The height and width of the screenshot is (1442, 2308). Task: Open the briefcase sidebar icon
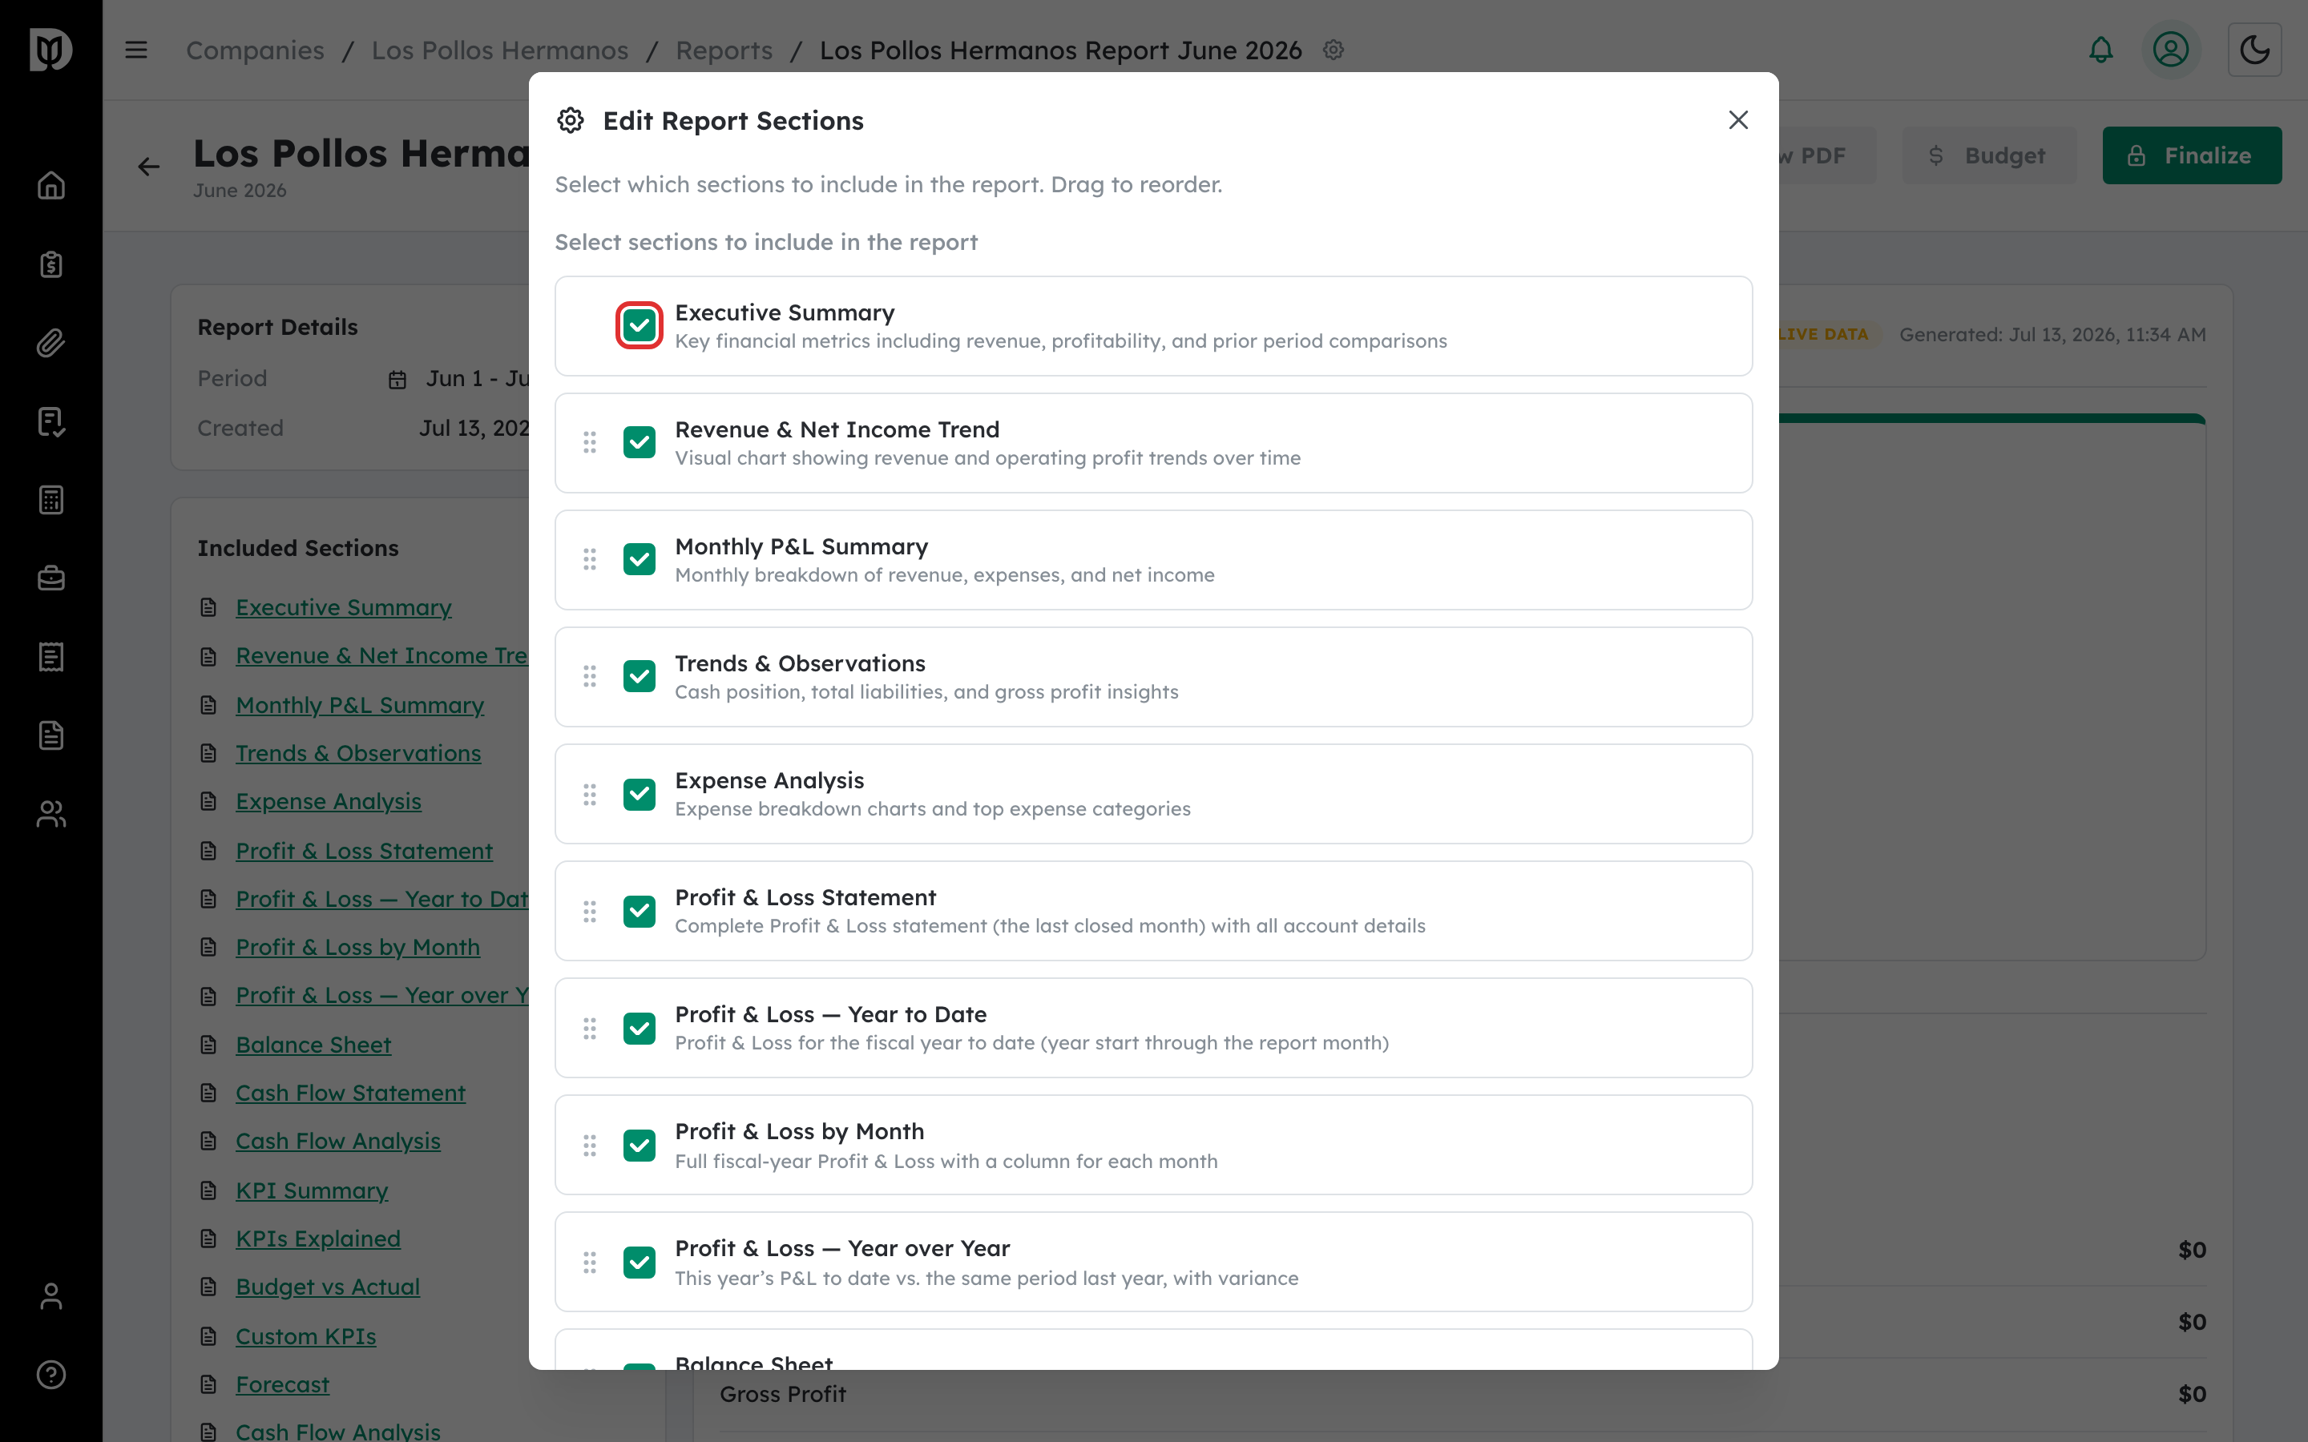50,578
